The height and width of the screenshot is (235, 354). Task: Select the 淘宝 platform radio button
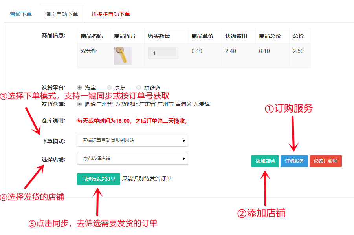(x=79, y=87)
